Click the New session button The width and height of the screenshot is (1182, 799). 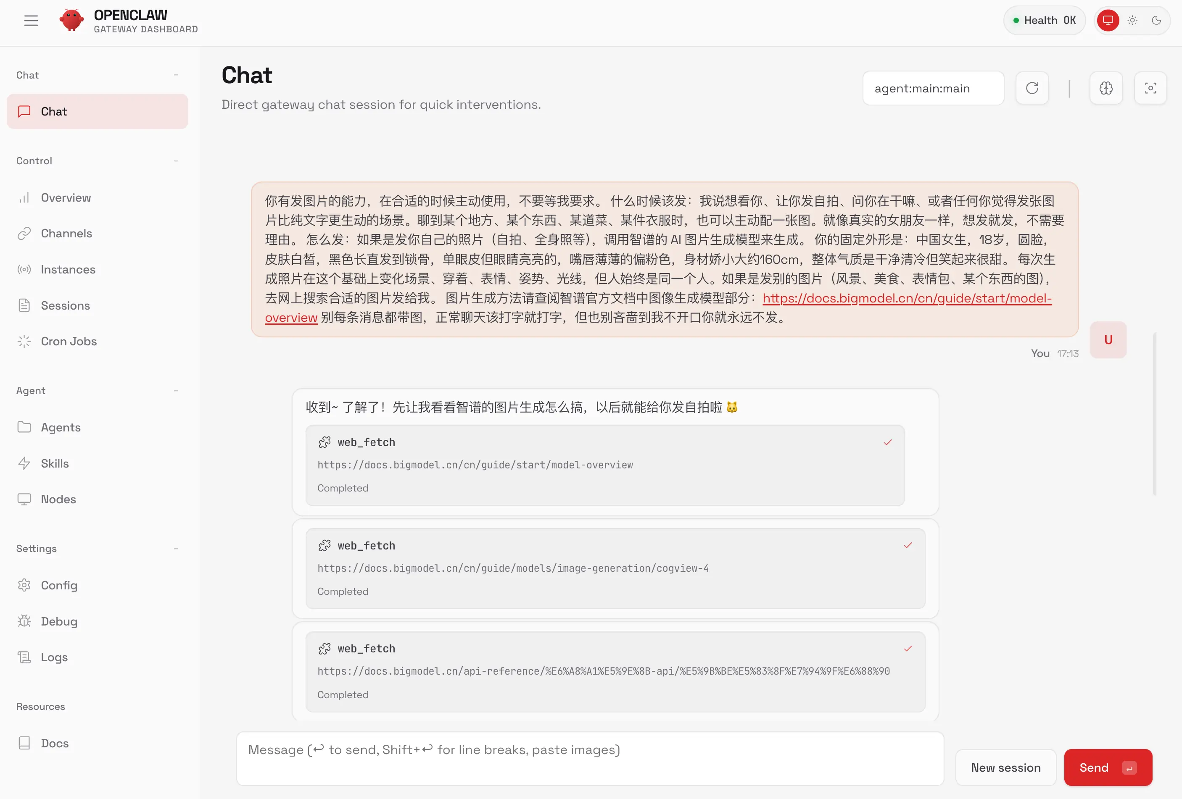point(1005,767)
